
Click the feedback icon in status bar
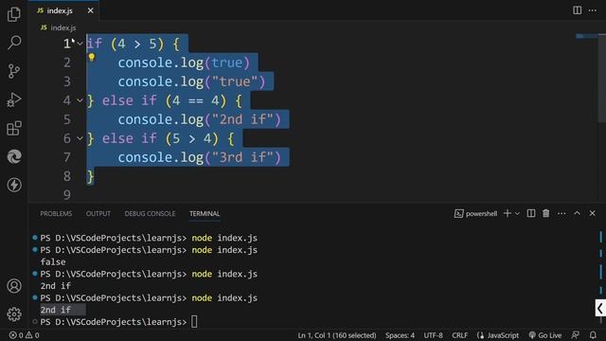576,335
